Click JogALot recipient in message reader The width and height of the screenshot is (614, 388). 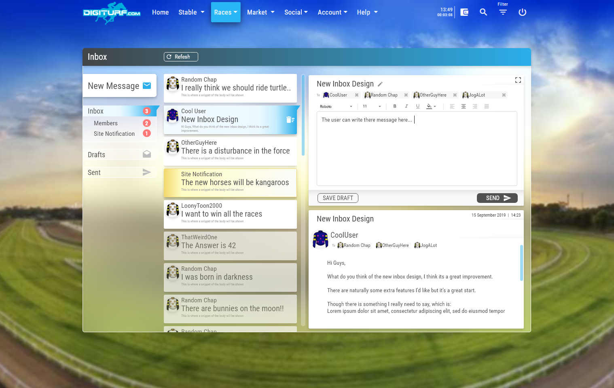426,245
